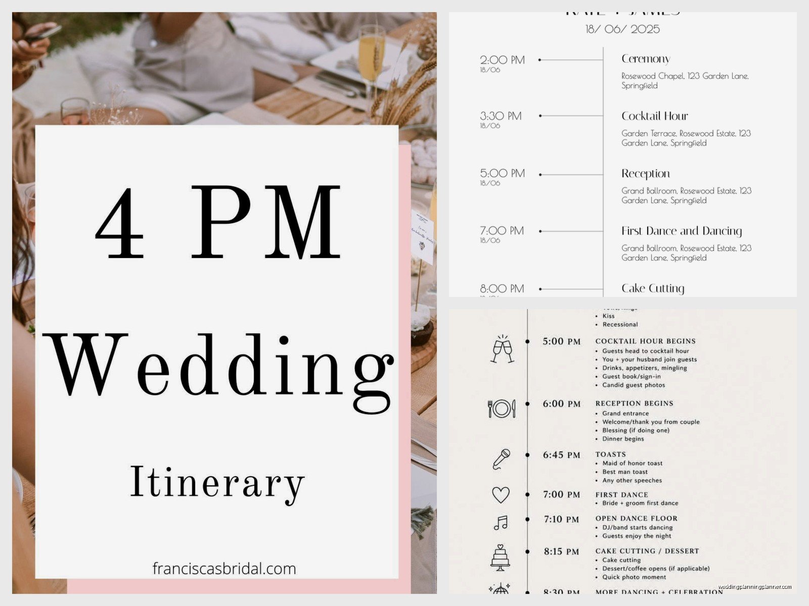This screenshot has height=606, width=809.
Task: Click the heart icon beside First Dance
Action: tap(501, 495)
